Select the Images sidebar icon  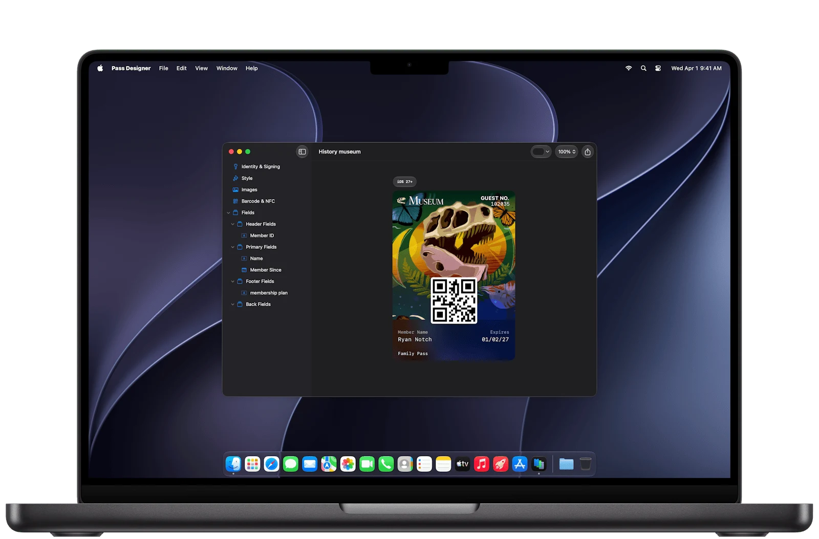(x=235, y=189)
